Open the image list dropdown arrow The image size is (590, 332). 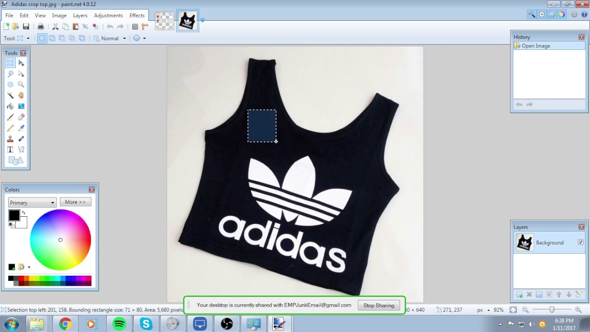[x=202, y=20]
